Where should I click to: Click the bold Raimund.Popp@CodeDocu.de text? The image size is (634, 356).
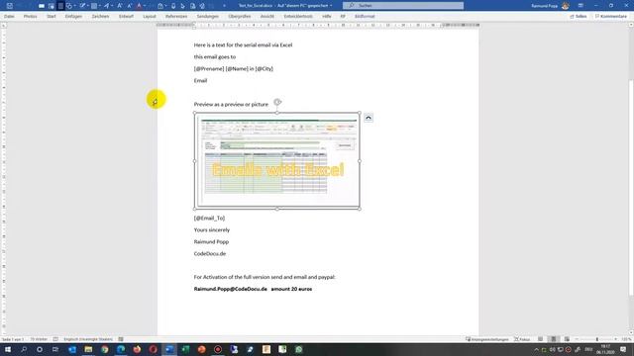pyautogui.click(x=231, y=289)
